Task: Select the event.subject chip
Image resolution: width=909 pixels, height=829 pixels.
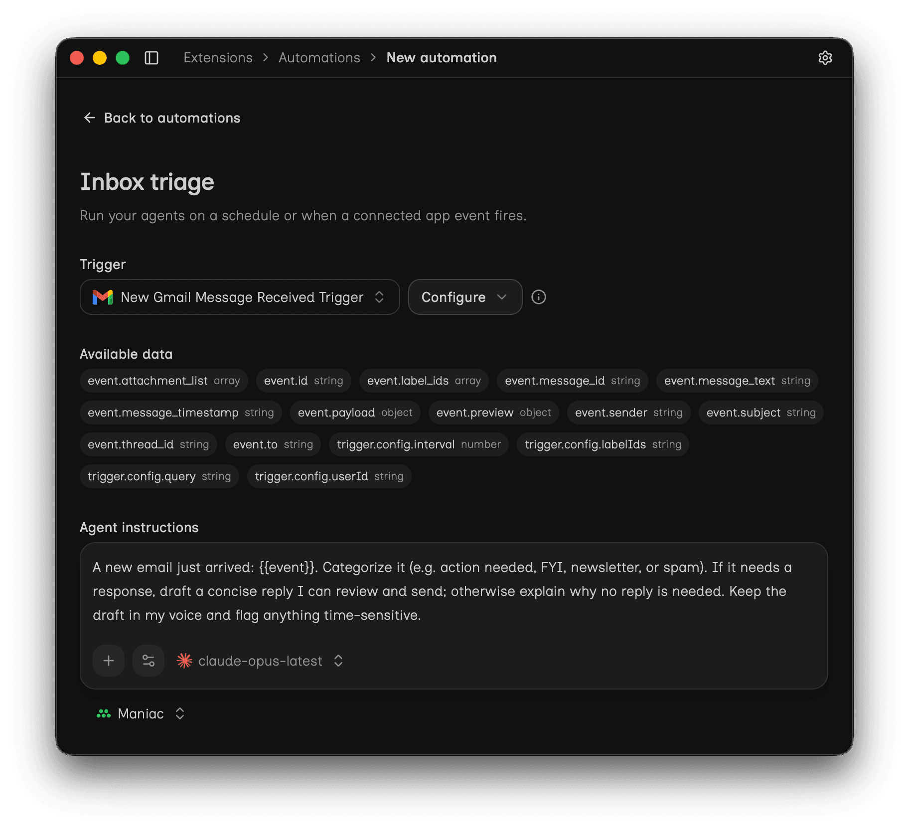Action: coord(761,413)
